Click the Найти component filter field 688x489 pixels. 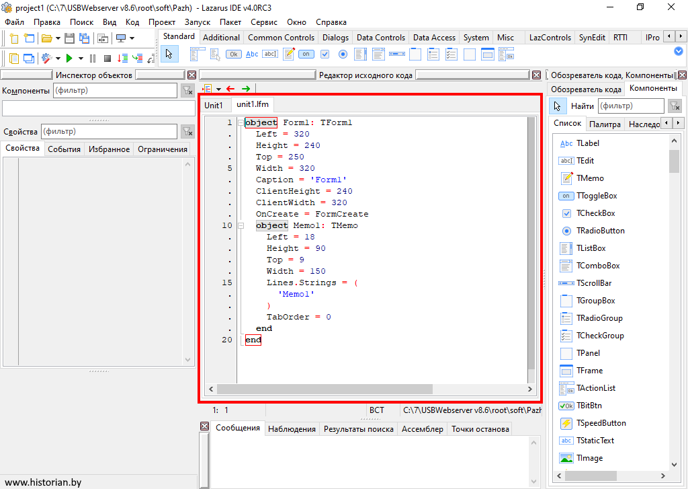pos(630,106)
